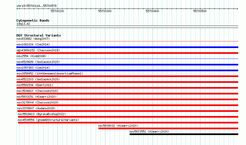Image resolution: width=246 pixels, height=145 pixels.
Task: Select the red bar under nsv3179004
Action: tap(127, 105)
